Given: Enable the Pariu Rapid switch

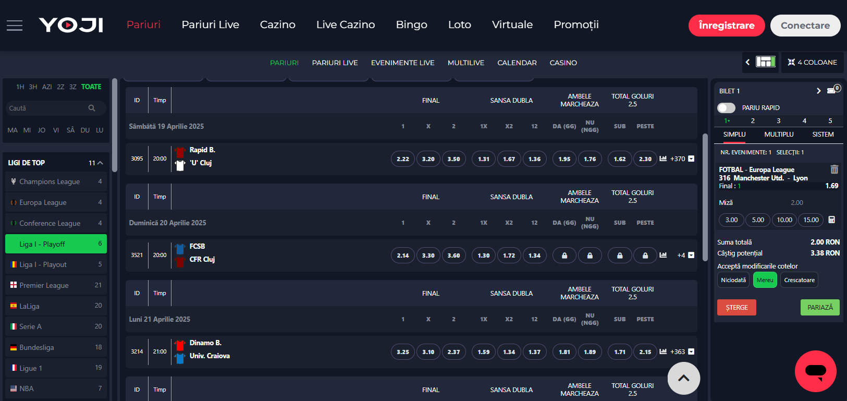Looking at the screenshot, I should pos(726,108).
